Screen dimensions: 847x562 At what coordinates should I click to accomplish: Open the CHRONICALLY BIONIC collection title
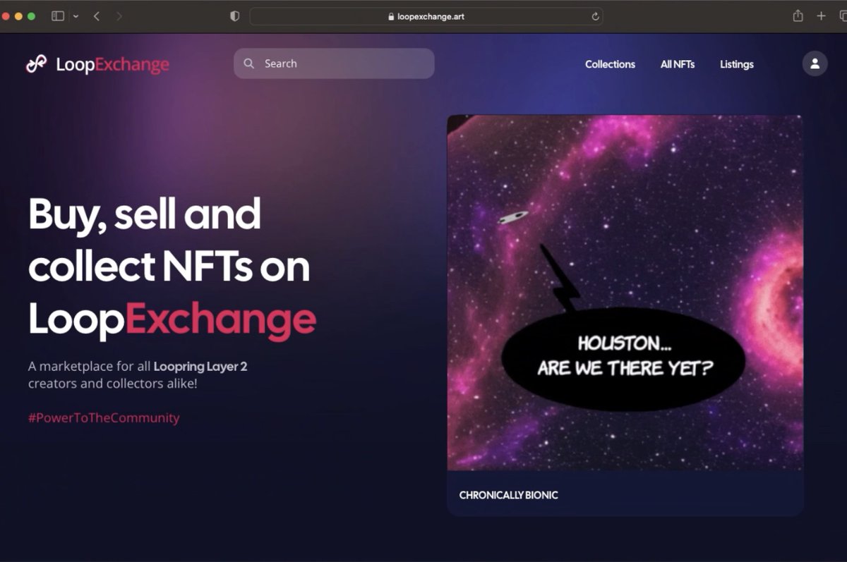[508, 495]
